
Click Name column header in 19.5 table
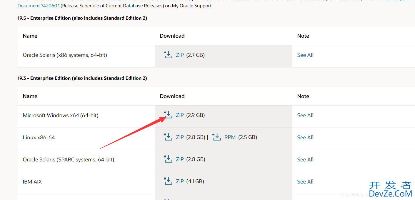(x=30, y=36)
